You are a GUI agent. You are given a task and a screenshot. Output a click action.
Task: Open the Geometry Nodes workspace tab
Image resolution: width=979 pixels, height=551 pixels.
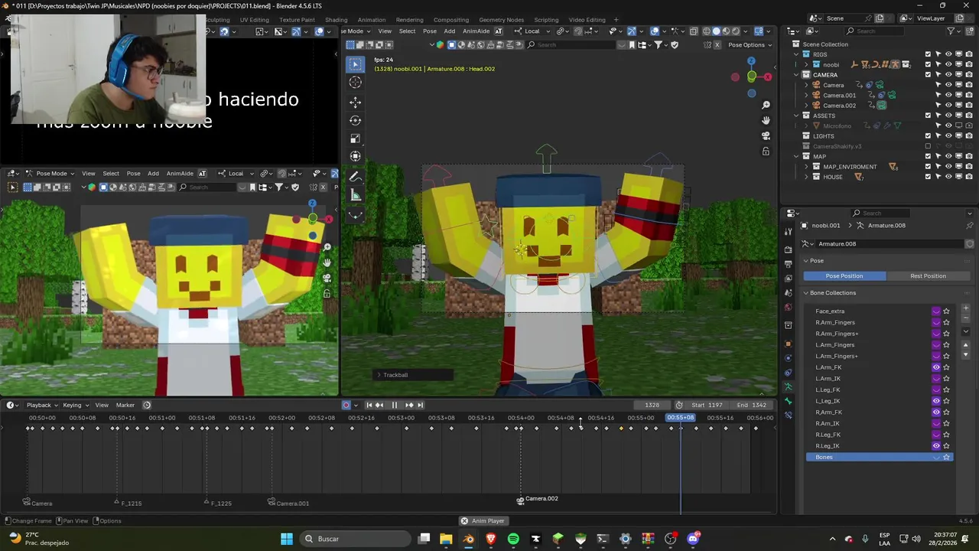click(x=501, y=20)
